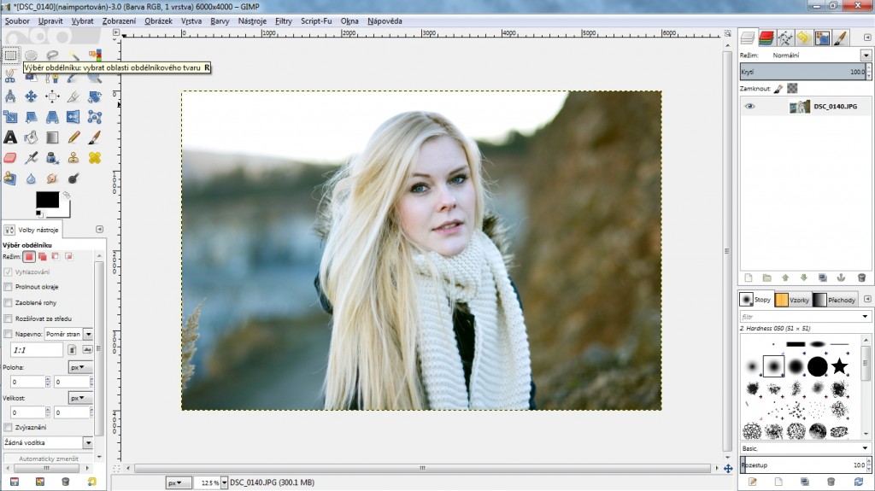Choose replace current selection mode

pos(29,257)
